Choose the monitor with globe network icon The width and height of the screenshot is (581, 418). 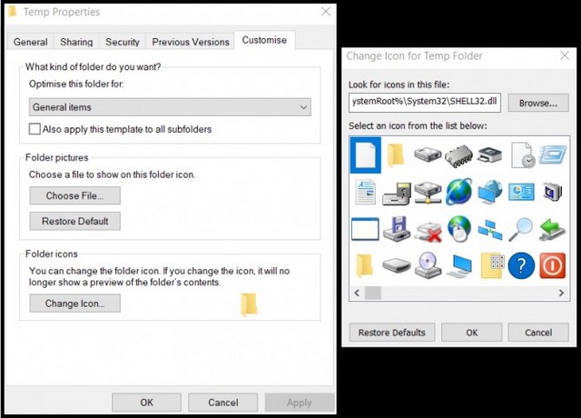pos(490,192)
